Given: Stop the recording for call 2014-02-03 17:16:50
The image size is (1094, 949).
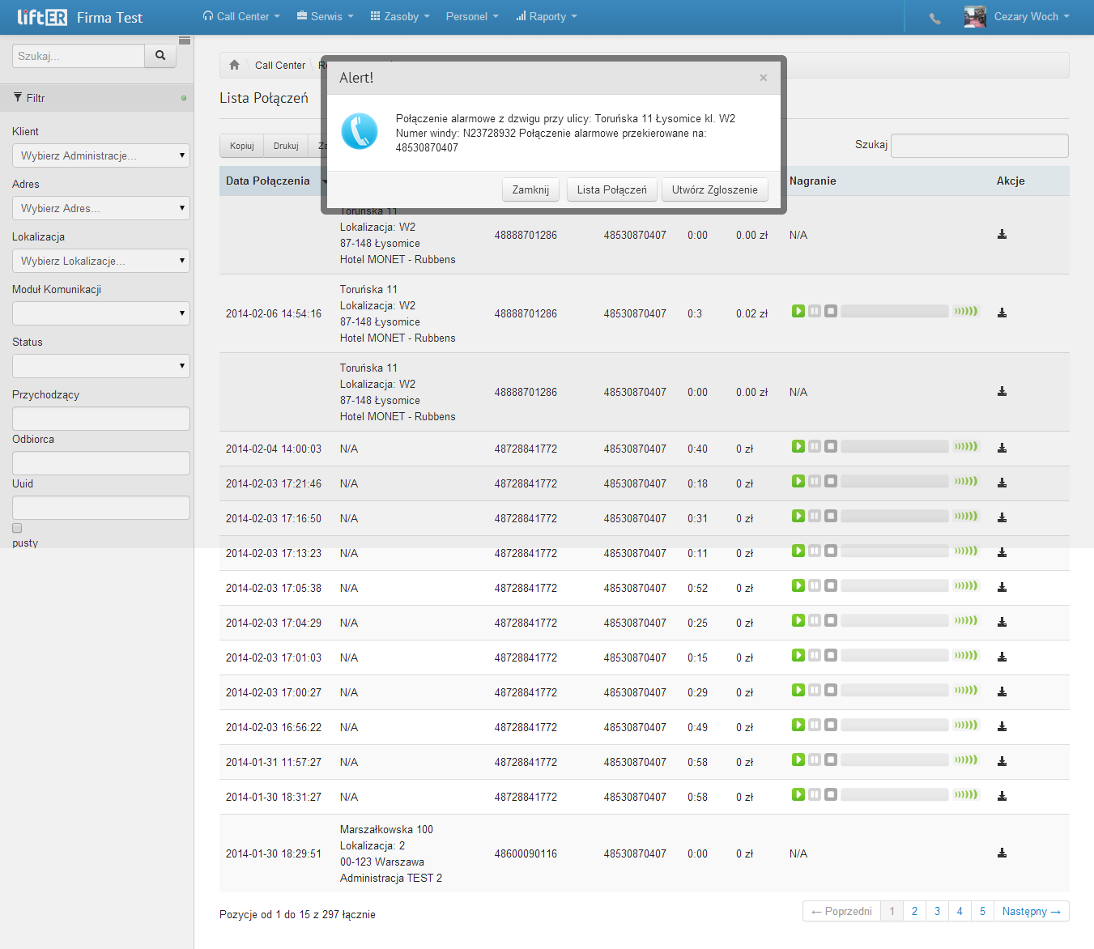Looking at the screenshot, I should [831, 516].
